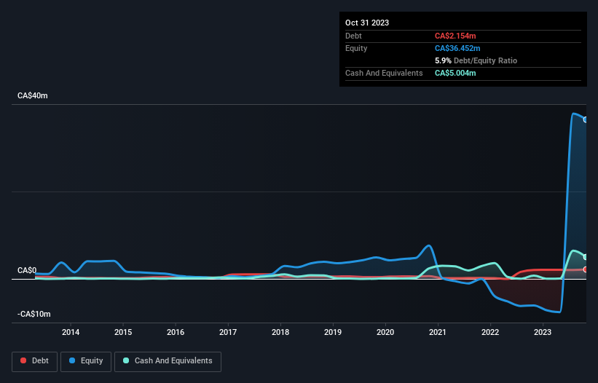
Task: Click the 2016 x-axis label
Action: (x=176, y=332)
